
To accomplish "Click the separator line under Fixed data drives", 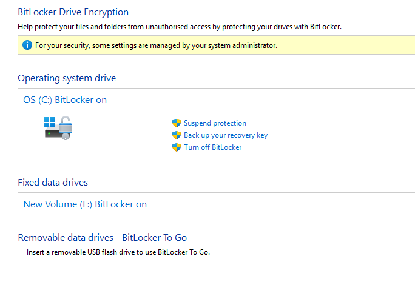I will point(243,193).
